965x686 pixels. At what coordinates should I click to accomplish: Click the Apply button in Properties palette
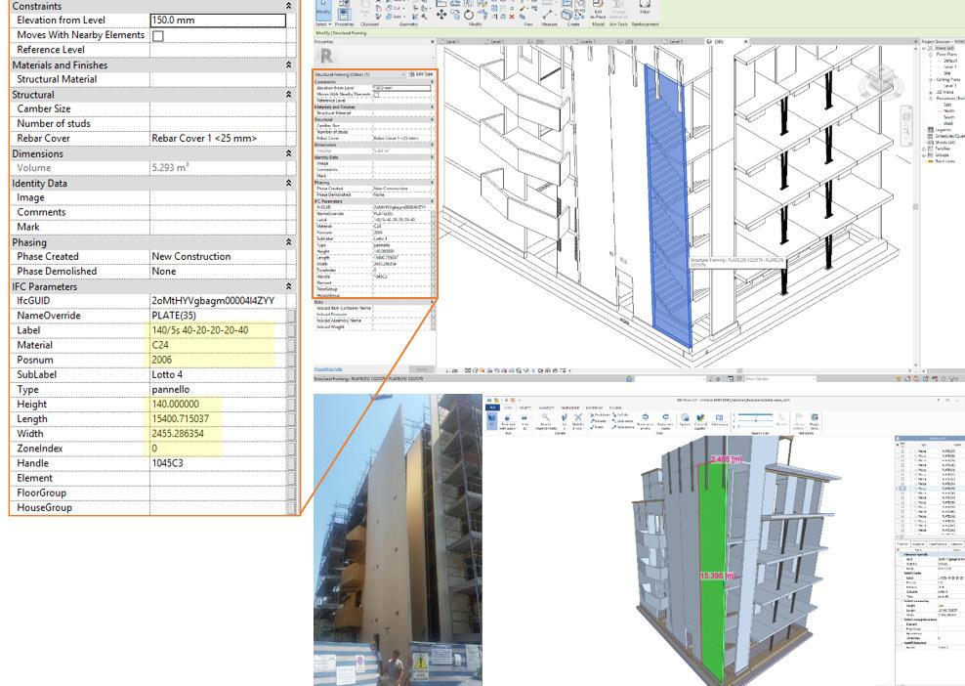422,369
